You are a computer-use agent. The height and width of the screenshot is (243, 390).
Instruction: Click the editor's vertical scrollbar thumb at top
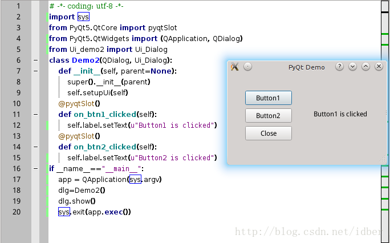click(385, 6)
